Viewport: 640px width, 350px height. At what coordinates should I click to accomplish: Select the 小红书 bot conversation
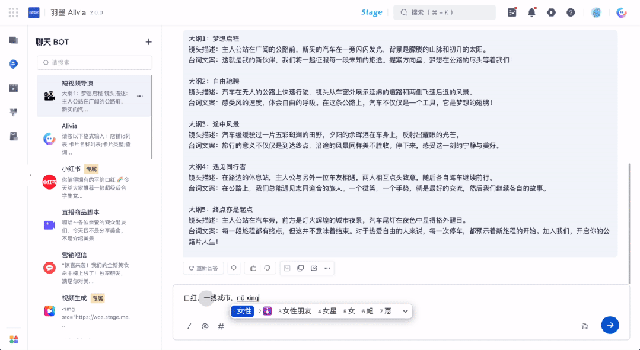pos(94,182)
